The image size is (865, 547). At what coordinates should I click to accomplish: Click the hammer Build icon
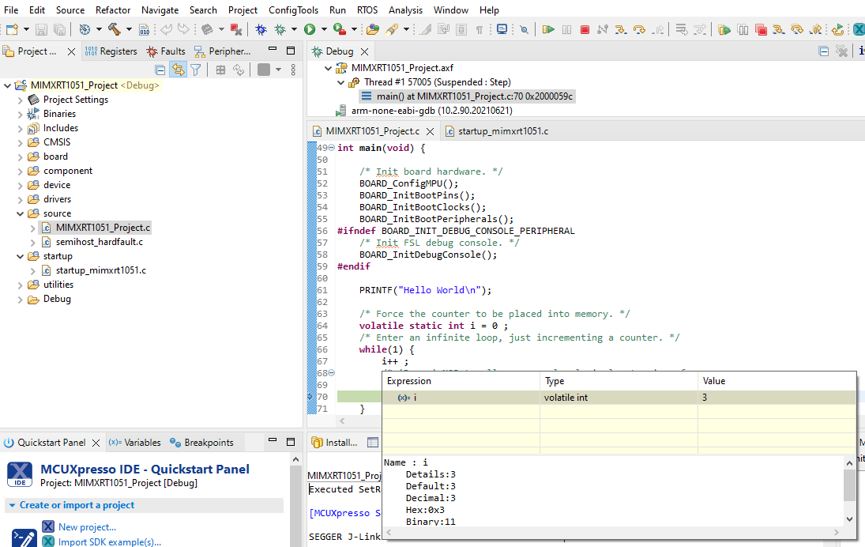115,29
